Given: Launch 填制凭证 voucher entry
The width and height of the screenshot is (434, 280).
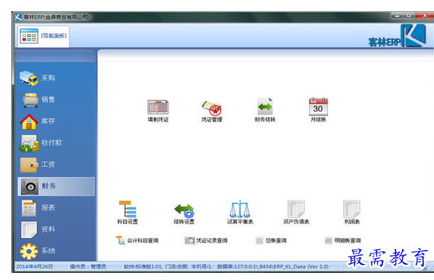Looking at the screenshot, I should pyautogui.click(x=158, y=110).
